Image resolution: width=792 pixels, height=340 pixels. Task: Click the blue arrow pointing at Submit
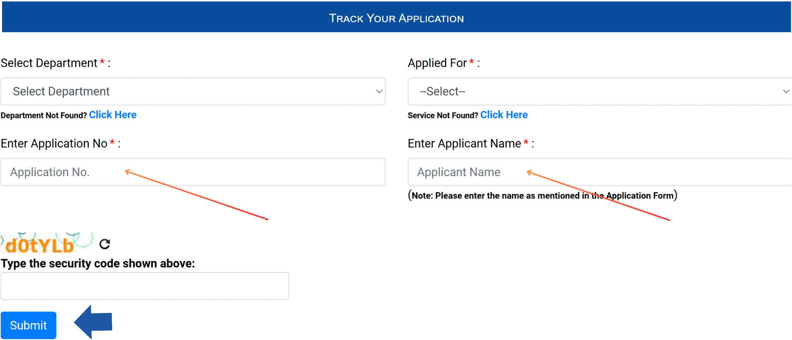point(94,322)
